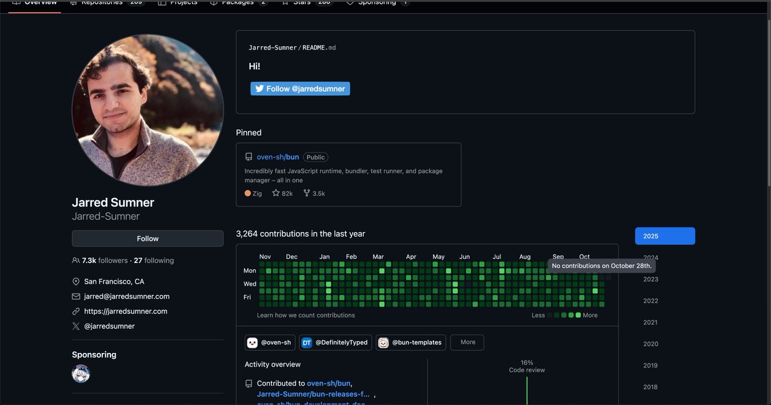Click the 'No contributions on October 28th.' tooltip

tap(601, 265)
